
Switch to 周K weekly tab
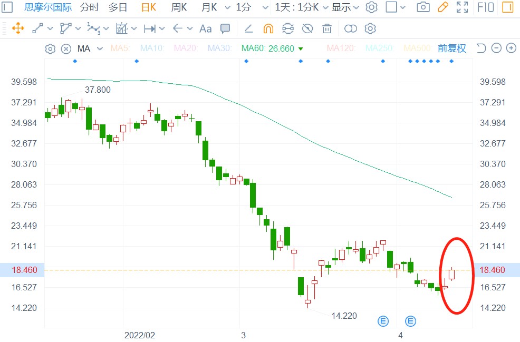point(179,7)
